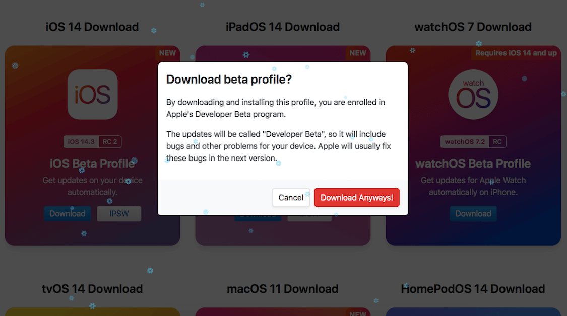Open the 'macOS 11 Download' heading
This screenshot has width=567, height=316.
coord(283,289)
